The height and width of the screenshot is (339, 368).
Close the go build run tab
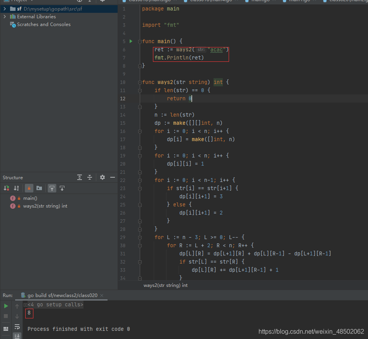102,295
